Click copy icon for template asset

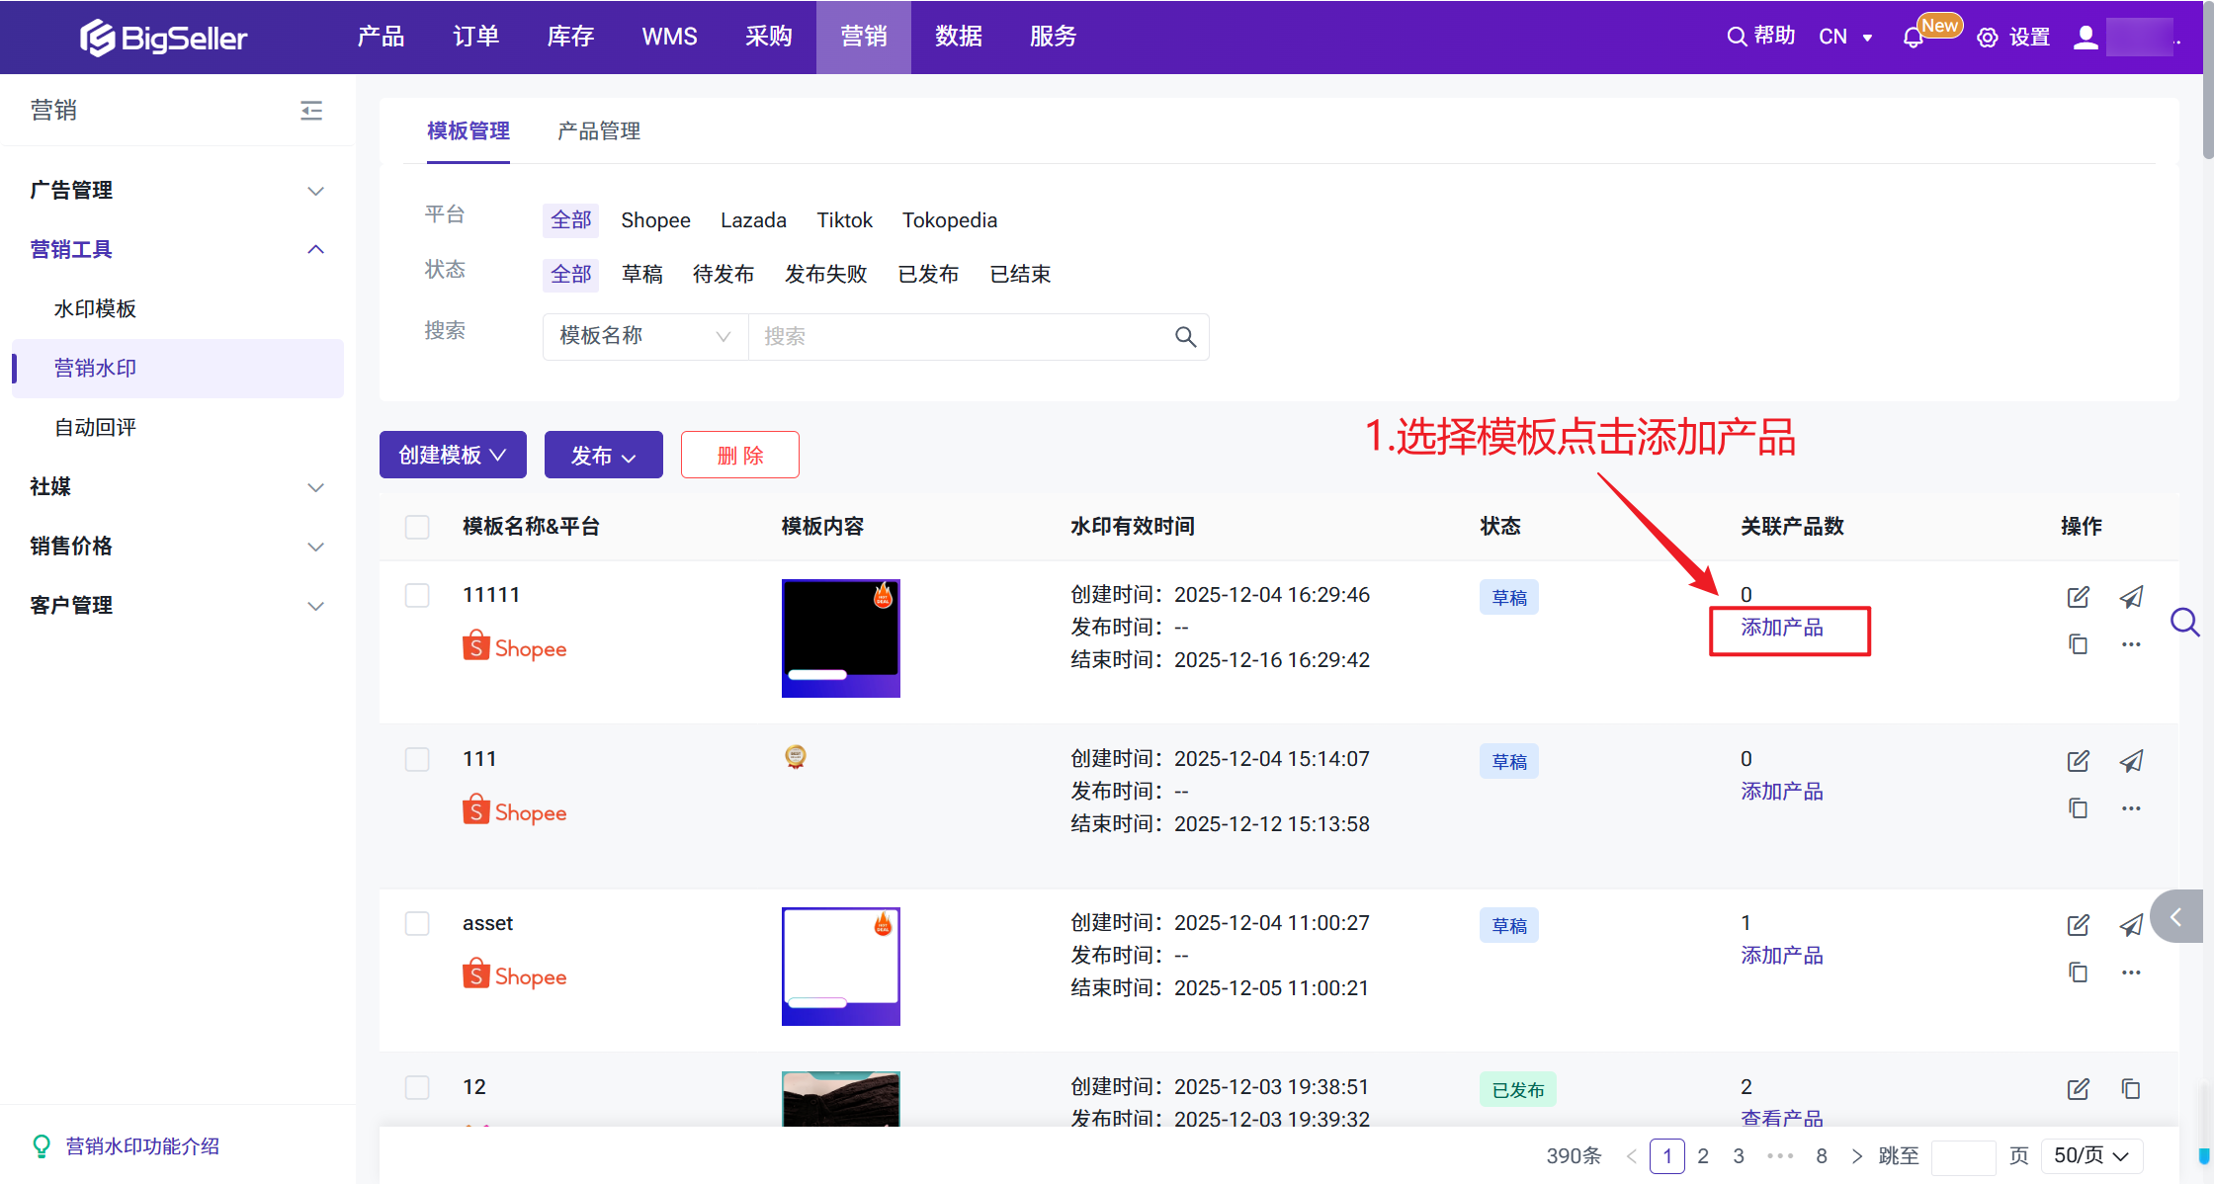[x=2078, y=973]
